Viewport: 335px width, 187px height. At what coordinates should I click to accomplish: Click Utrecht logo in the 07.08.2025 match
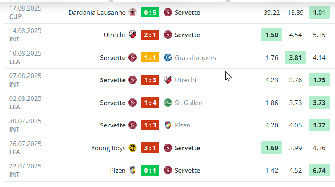167,80
